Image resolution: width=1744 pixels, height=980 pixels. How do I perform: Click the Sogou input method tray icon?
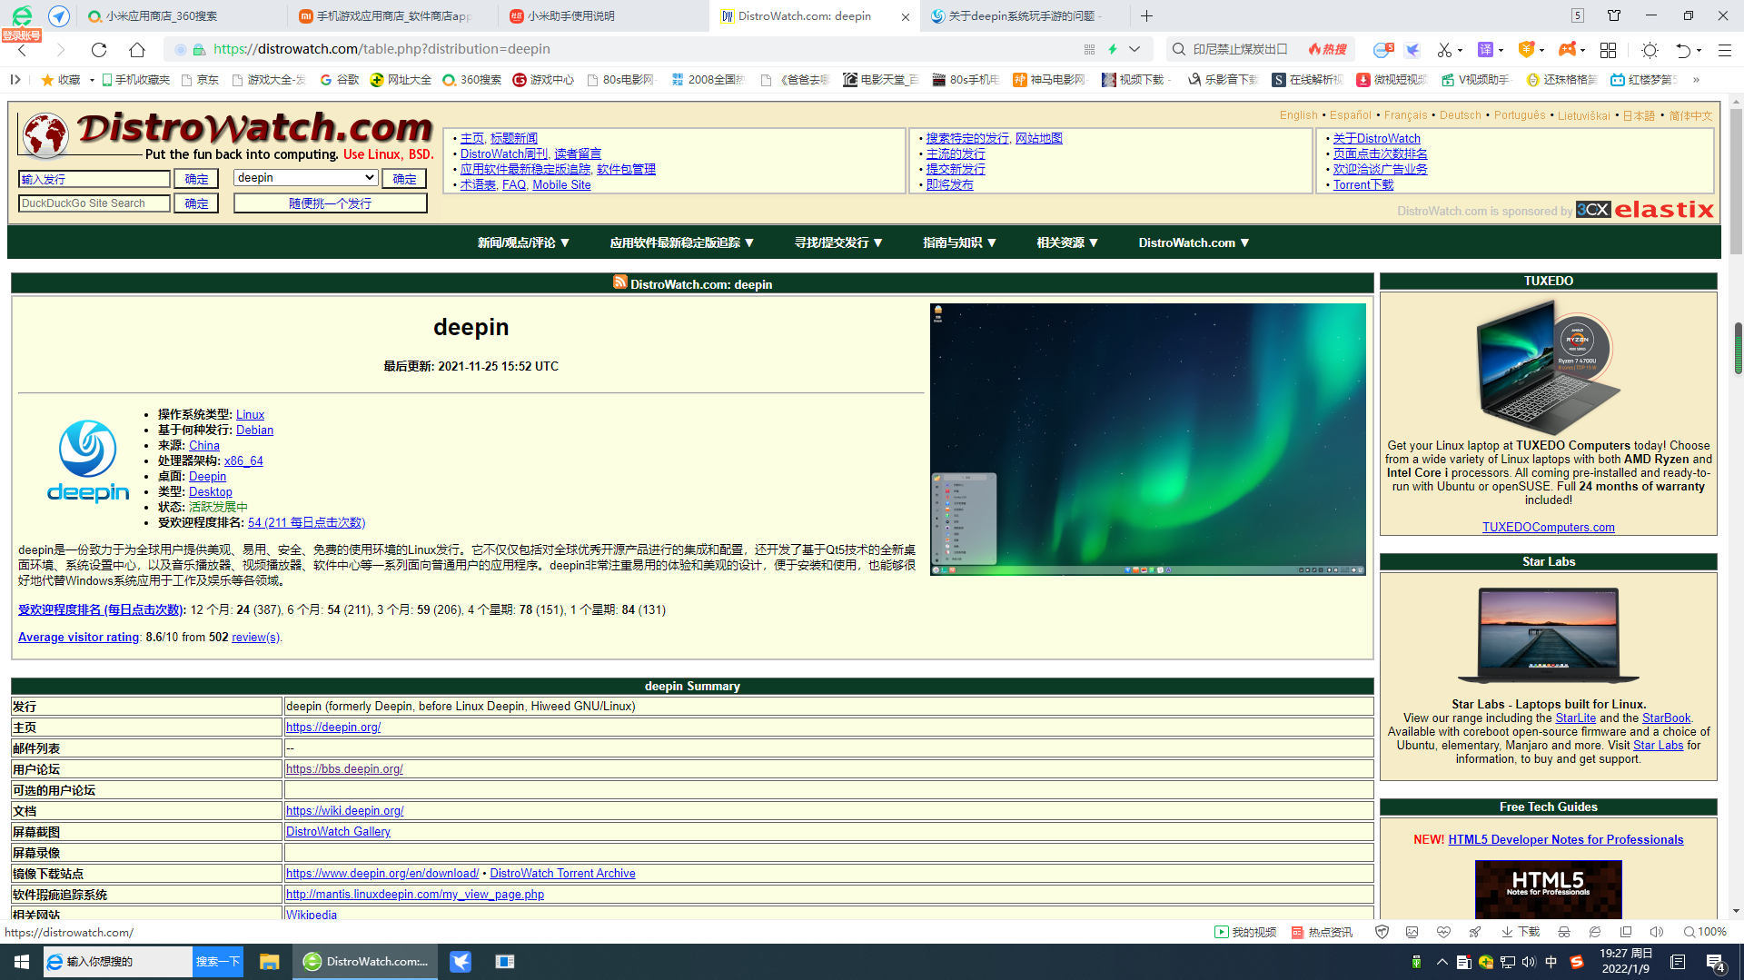pos(1577,961)
